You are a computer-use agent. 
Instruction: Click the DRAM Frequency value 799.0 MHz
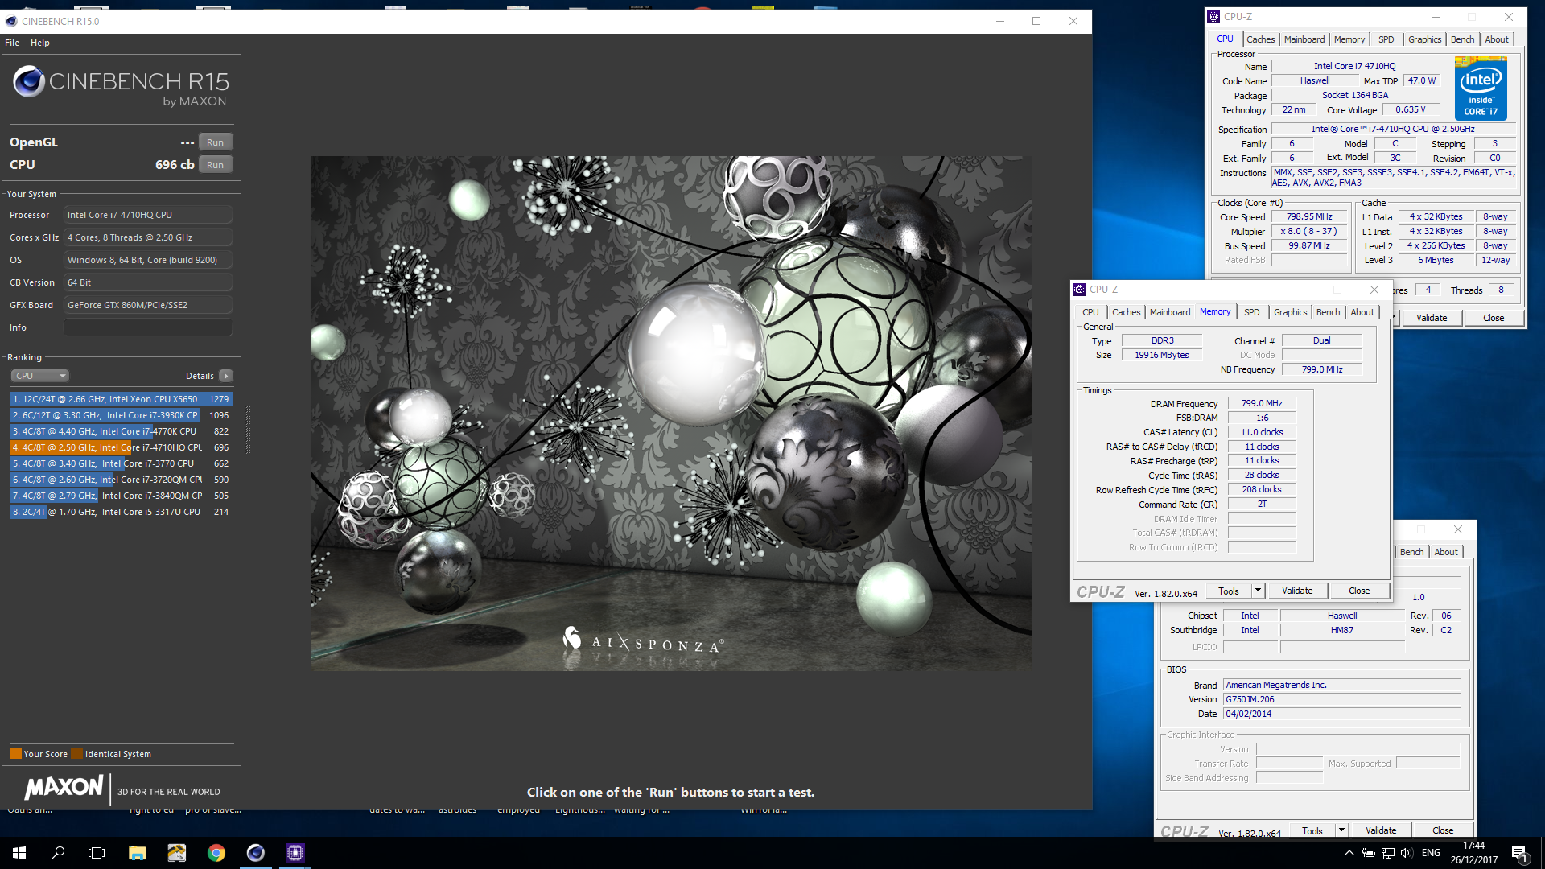pyautogui.click(x=1262, y=404)
